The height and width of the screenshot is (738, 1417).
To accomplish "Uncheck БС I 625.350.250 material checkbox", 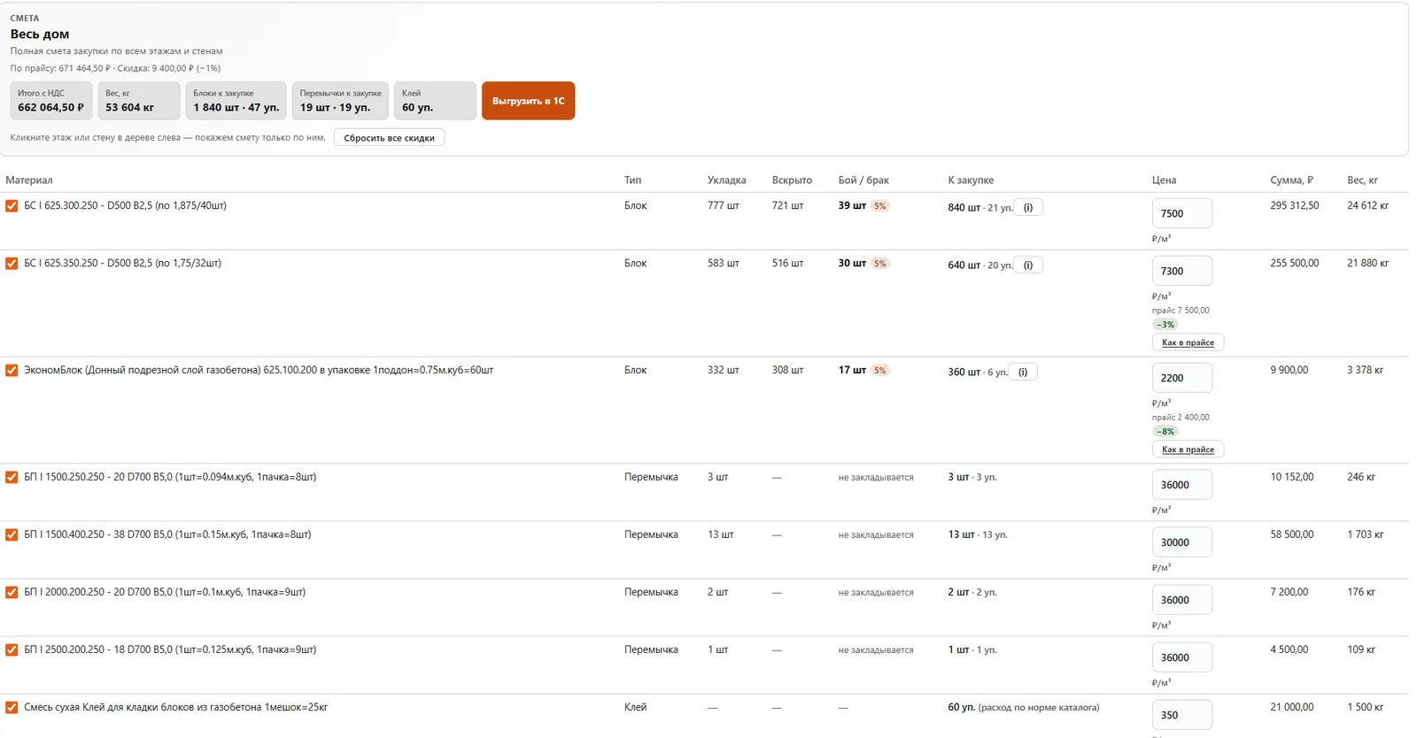I will tap(12, 264).
